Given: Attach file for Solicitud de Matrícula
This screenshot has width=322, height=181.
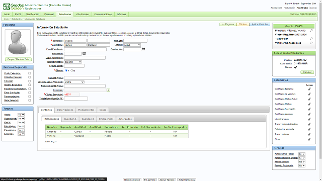Looking at the screenshot, I should tap(309, 129).
